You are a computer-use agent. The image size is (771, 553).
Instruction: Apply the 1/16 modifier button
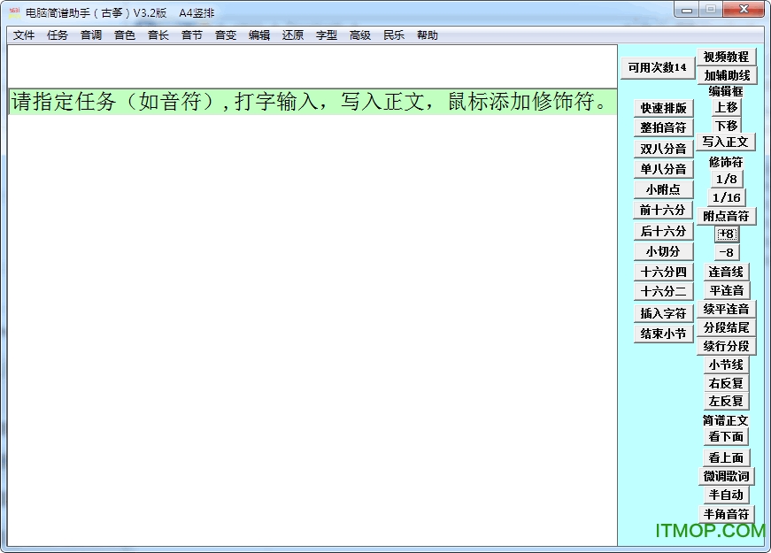726,197
